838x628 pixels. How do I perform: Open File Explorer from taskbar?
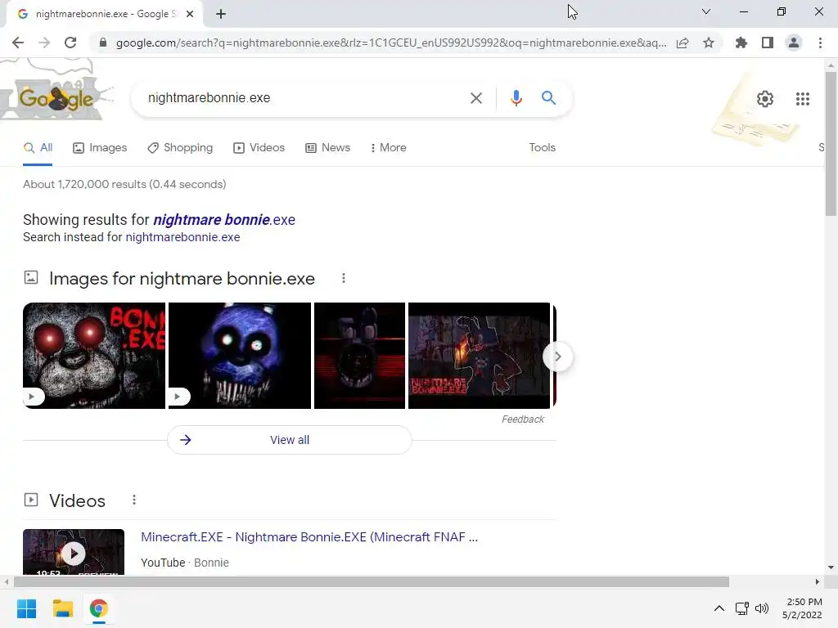click(63, 608)
